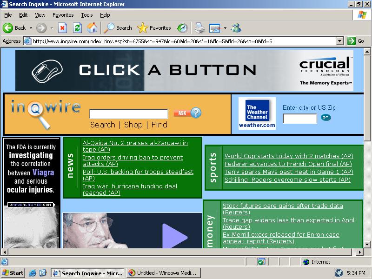
Task: Click the system tray network icon
Action: [x=339, y=273]
